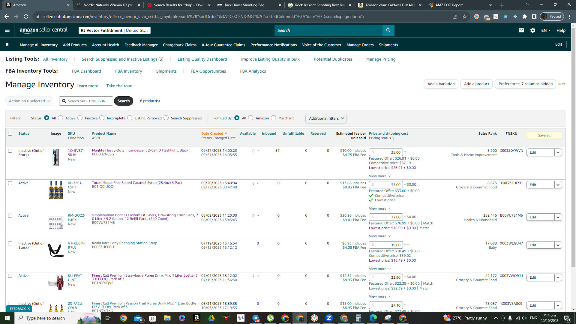The height and width of the screenshot is (324, 576).
Task: Click the page vertical scrollbar
Action: click(x=573, y=147)
